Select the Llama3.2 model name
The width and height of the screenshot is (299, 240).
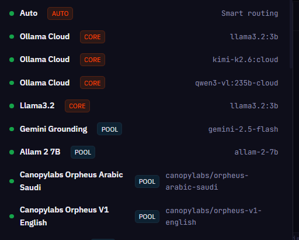point(37,106)
